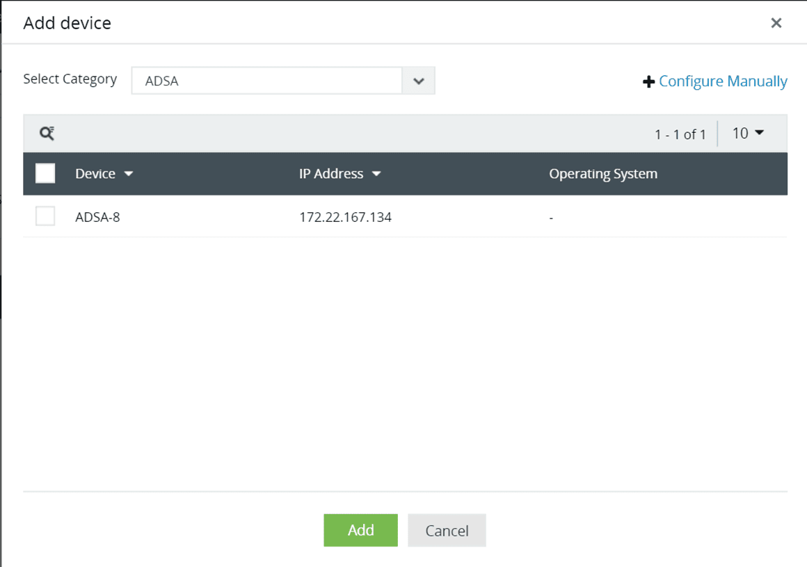Click the IP Address column sort arrow

[x=376, y=174]
